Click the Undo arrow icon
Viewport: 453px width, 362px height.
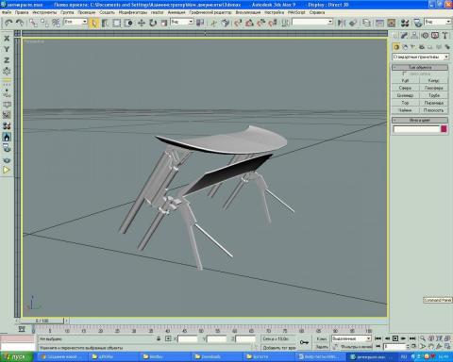pos(8,23)
